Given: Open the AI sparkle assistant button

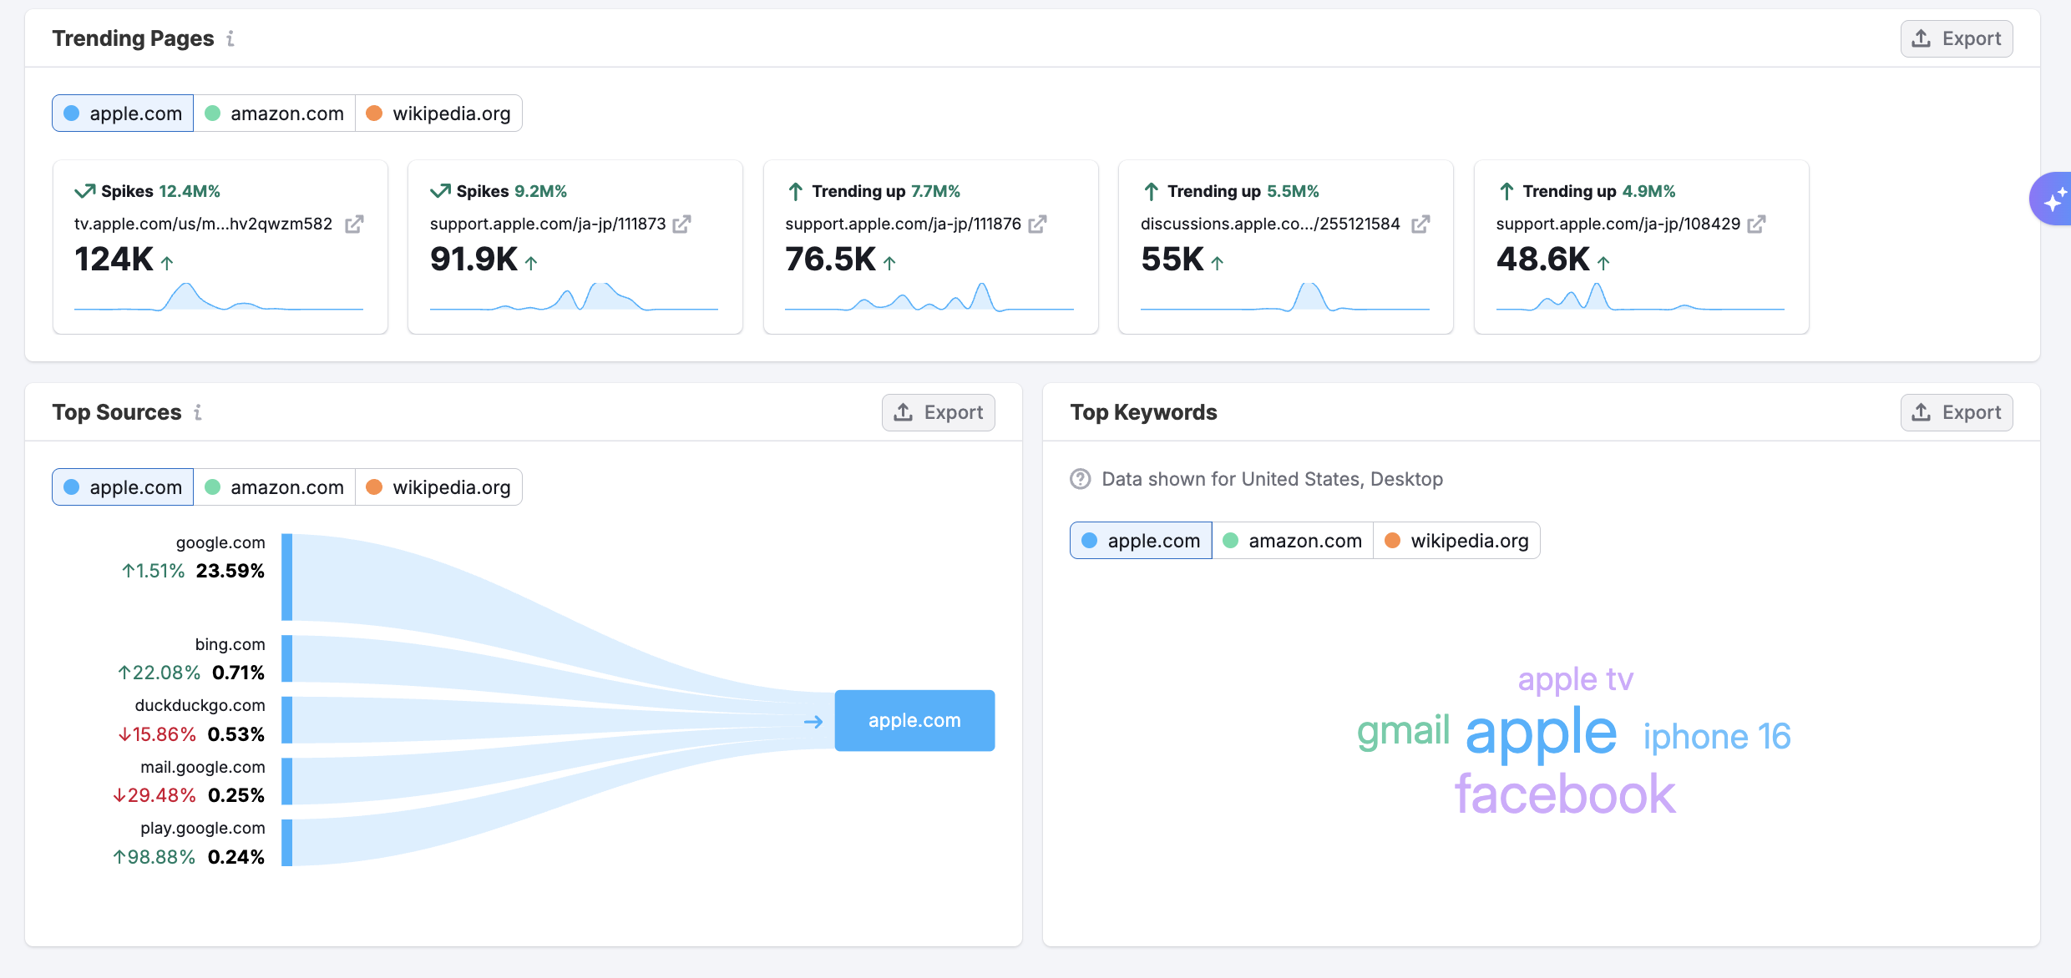Looking at the screenshot, I should pyautogui.click(x=2053, y=199).
